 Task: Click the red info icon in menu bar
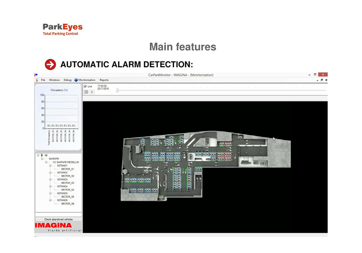[x=36, y=80]
